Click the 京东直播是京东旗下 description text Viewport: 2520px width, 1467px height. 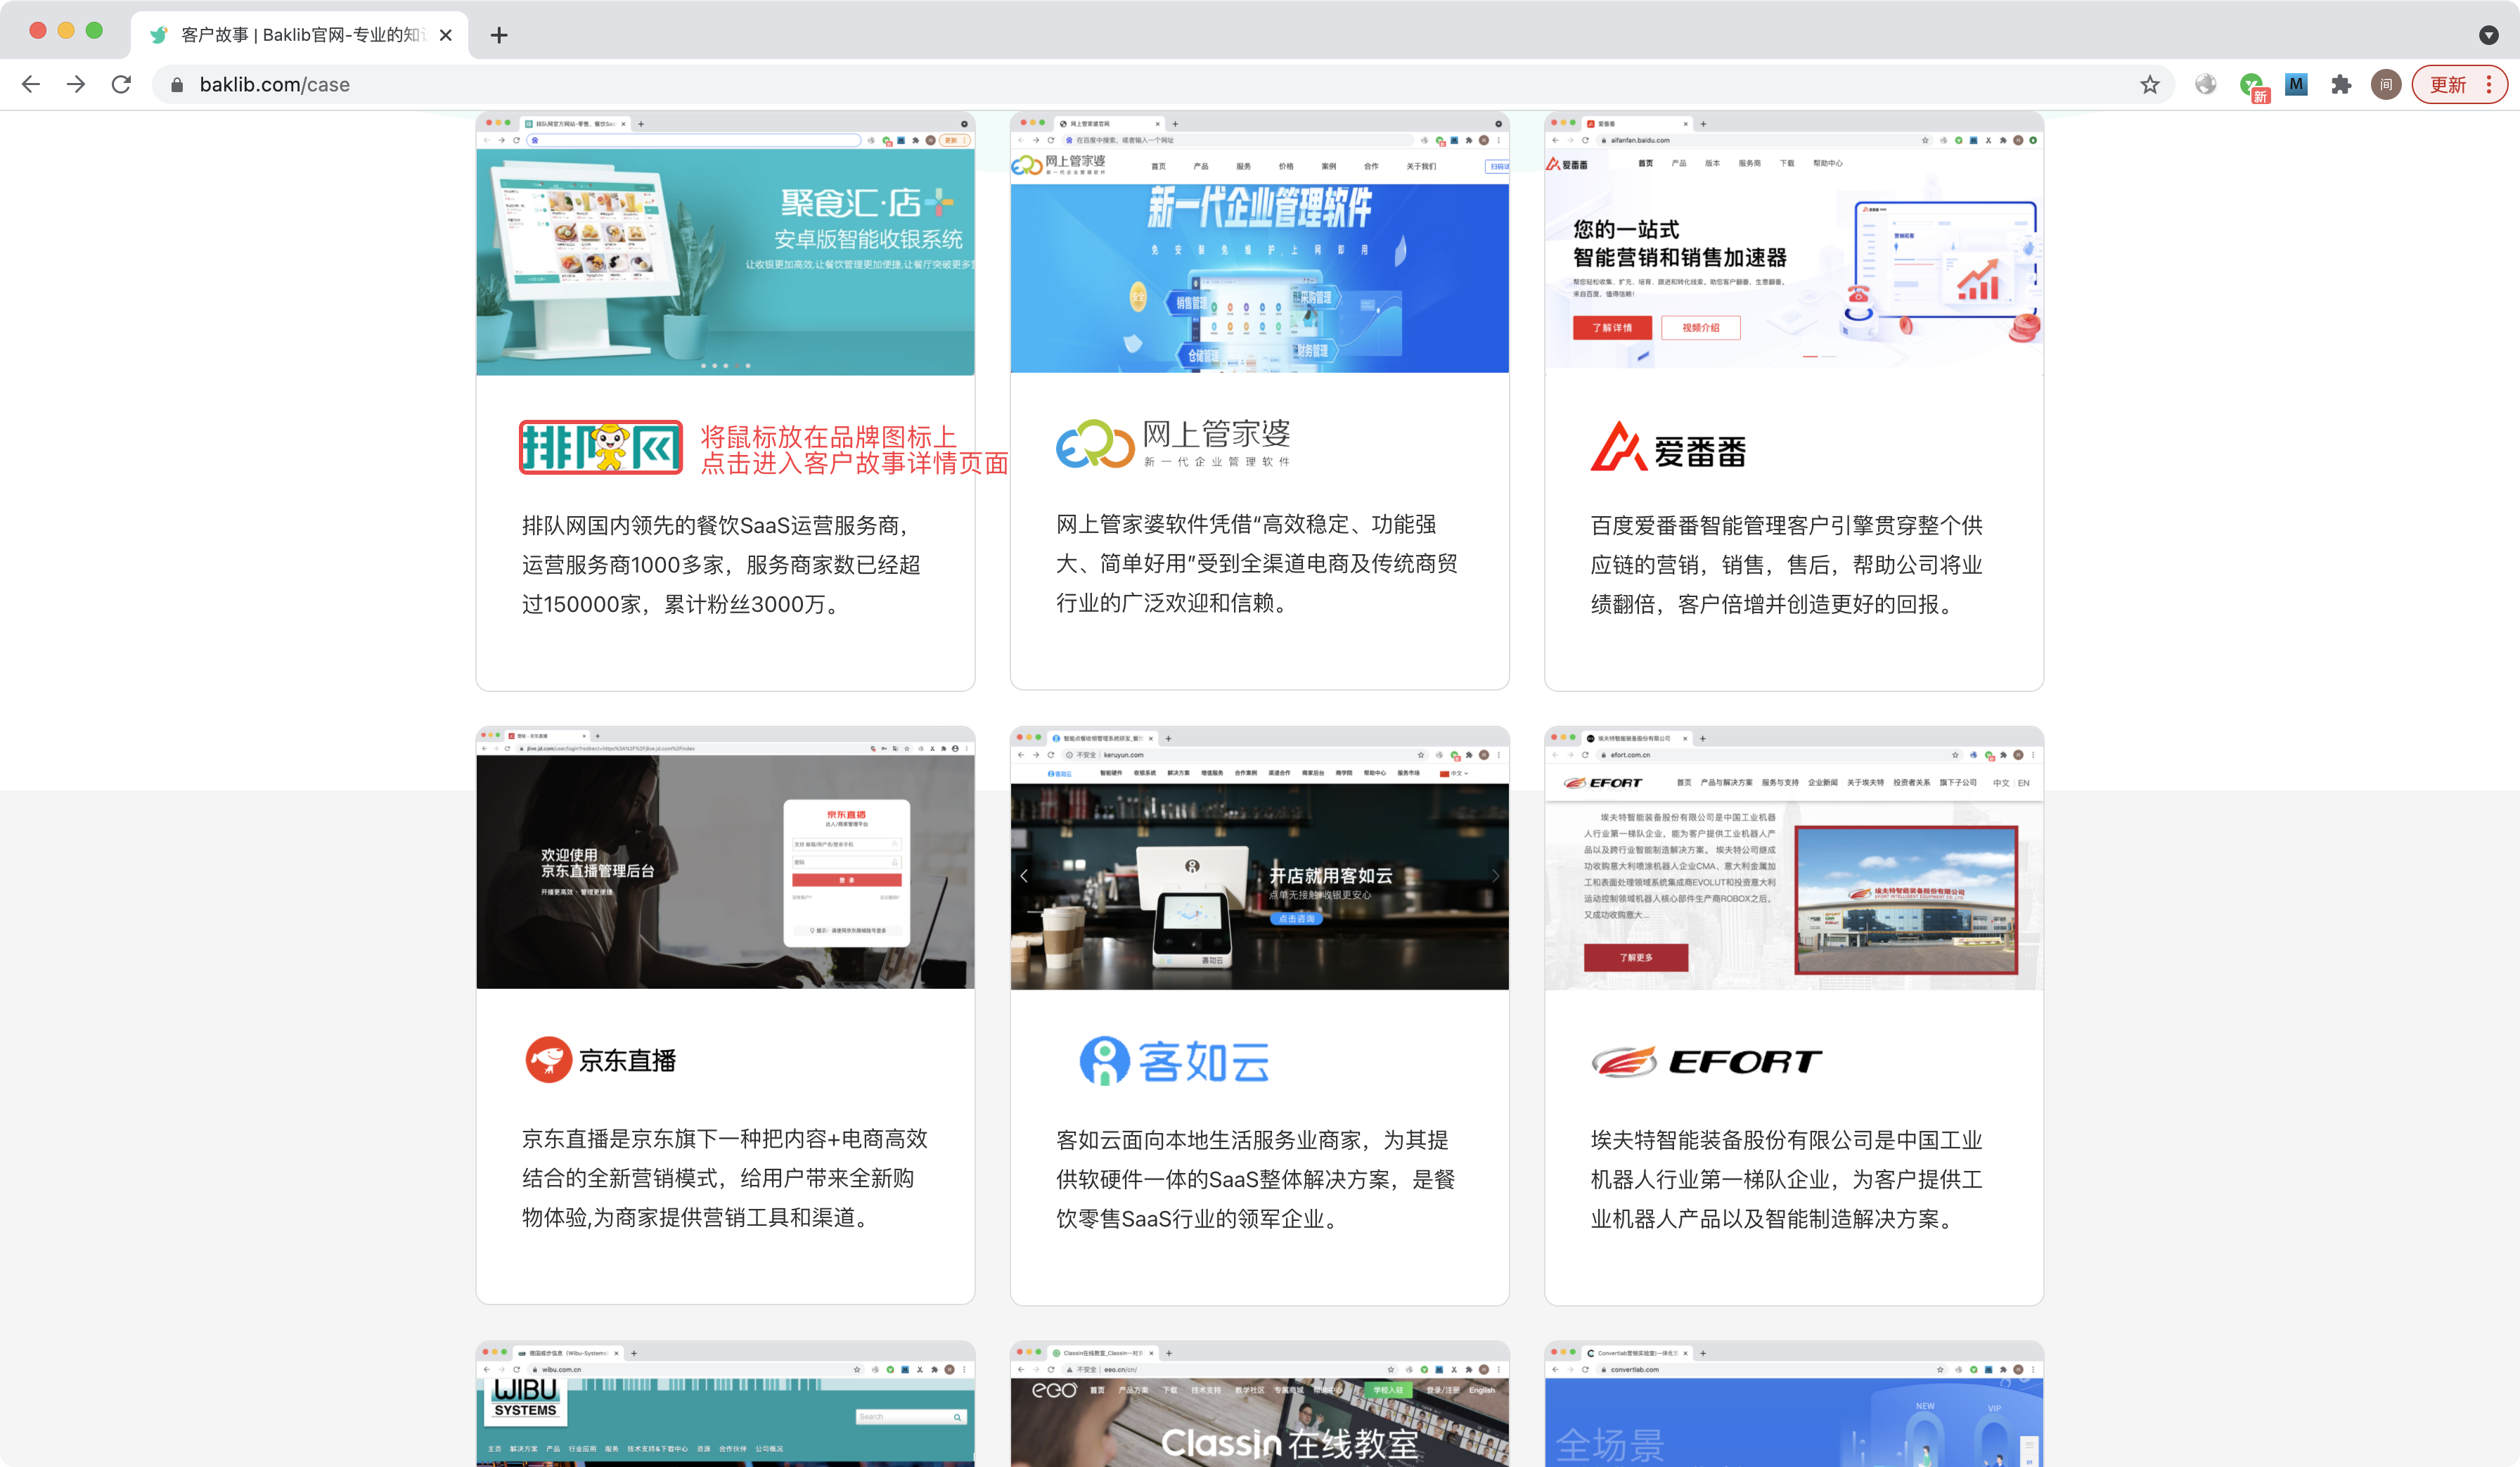pos(725,1178)
